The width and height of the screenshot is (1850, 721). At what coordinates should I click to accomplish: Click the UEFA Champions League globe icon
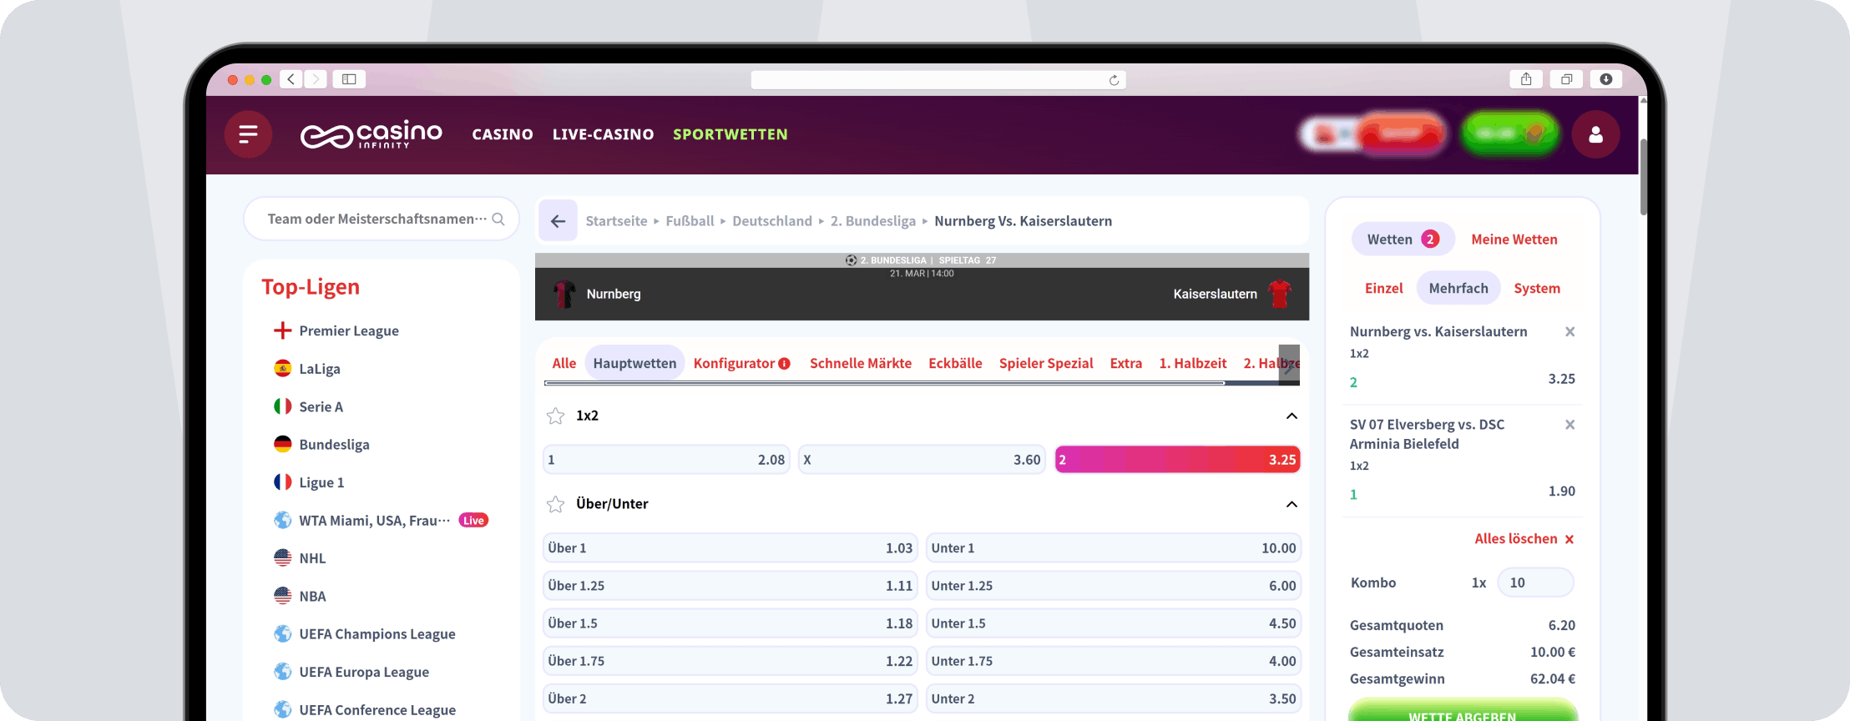click(x=283, y=634)
